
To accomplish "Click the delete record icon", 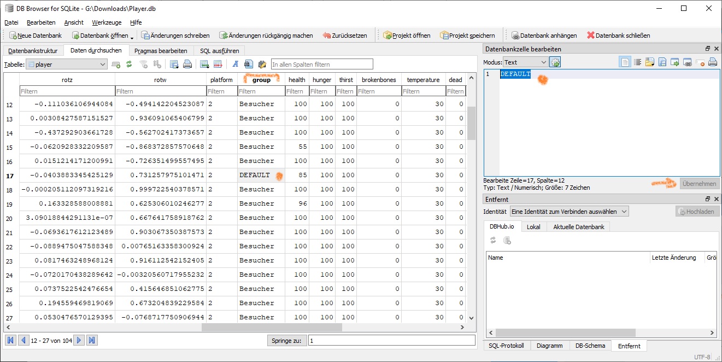I will point(218,65).
